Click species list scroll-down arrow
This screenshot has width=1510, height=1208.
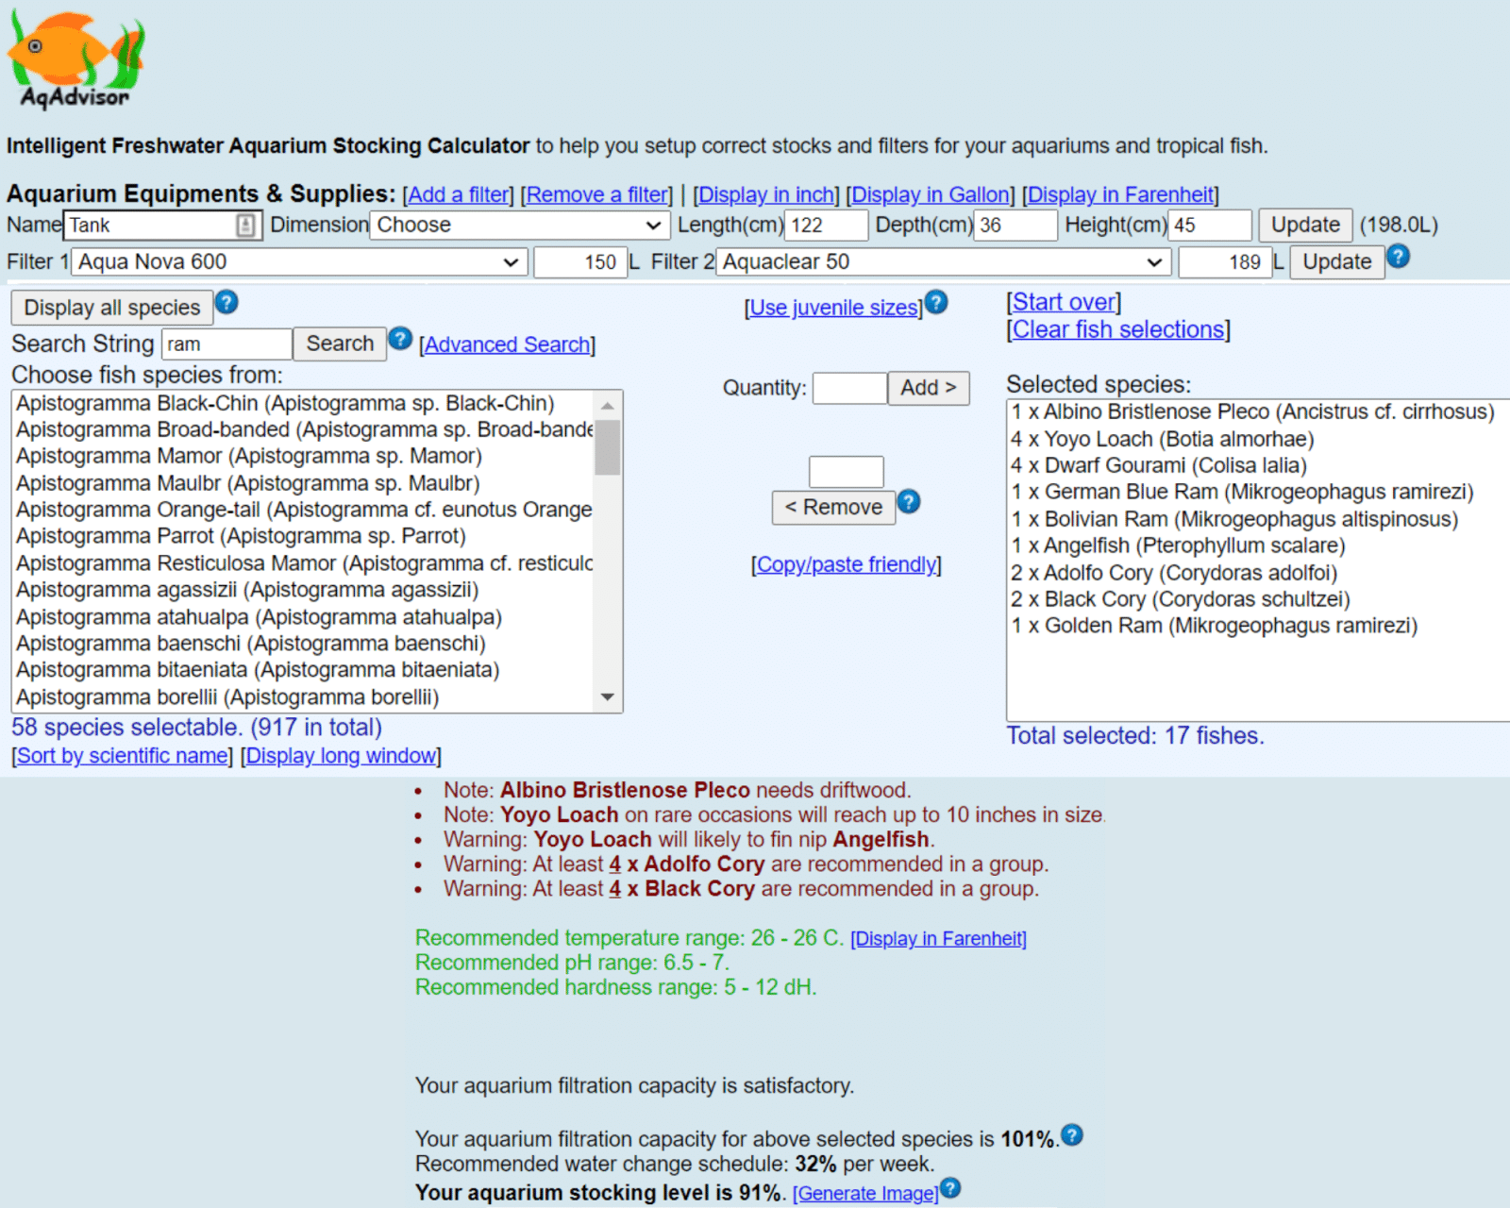[608, 697]
